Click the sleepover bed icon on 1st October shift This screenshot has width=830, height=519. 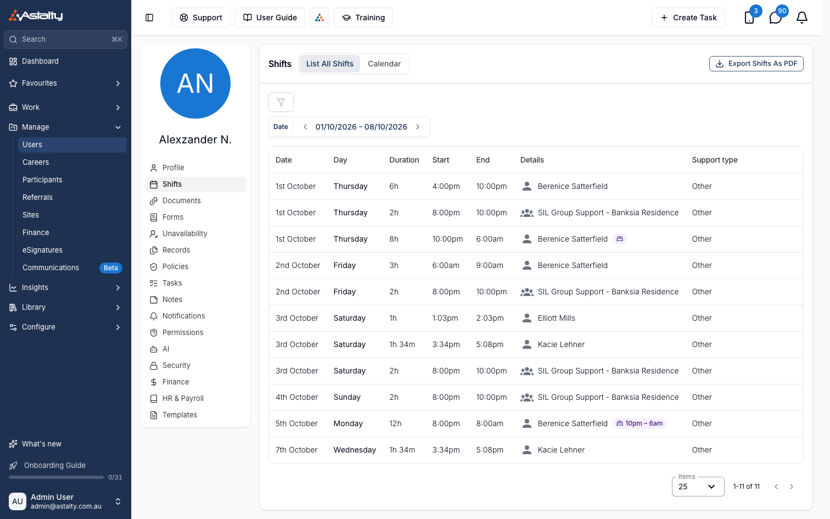pyautogui.click(x=620, y=239)
